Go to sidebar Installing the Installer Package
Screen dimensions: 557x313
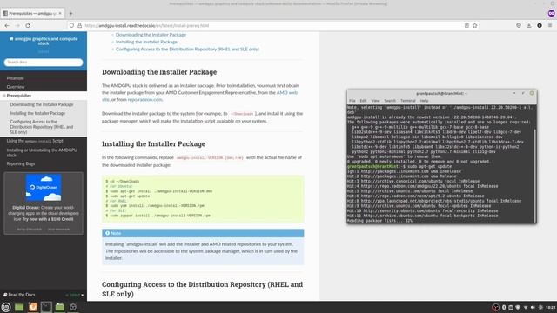(x=37, y=113)
